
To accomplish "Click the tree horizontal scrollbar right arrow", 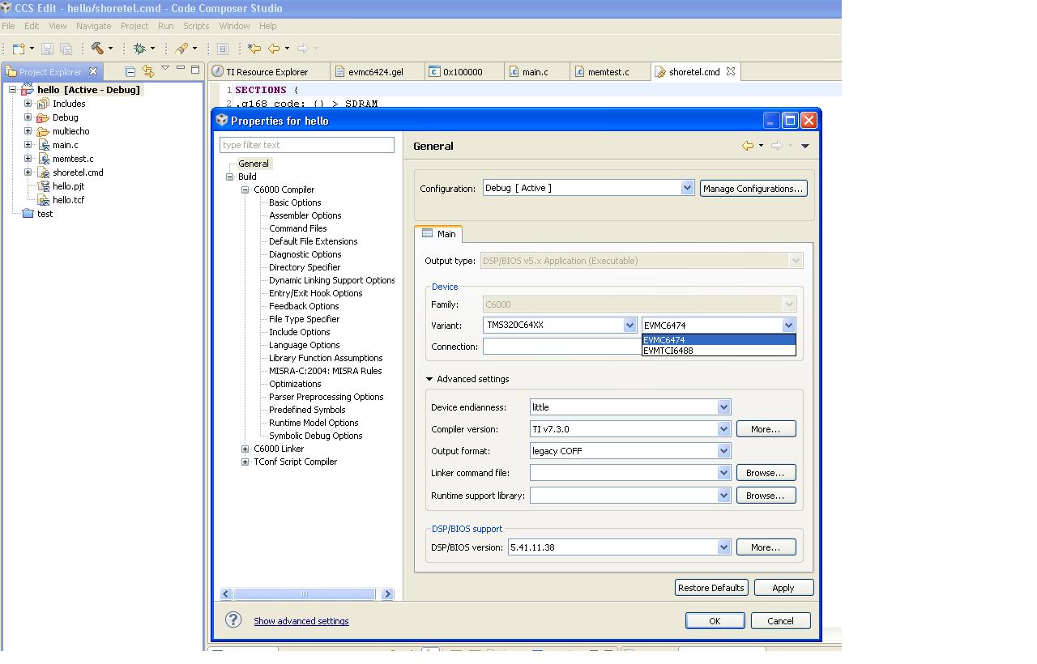I will click(387, 594).
